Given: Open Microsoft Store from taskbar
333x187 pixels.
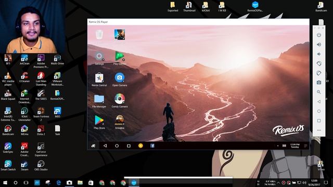Looking at the screenshot, I should pyautogui.click(x=91, y=182).
